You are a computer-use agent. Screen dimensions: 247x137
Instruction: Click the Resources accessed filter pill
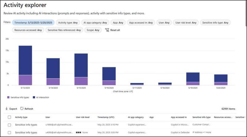point(28,30)
